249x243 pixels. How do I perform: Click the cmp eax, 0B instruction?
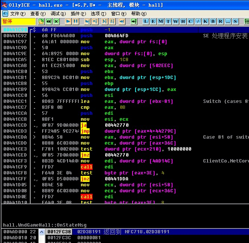(103, 107)
